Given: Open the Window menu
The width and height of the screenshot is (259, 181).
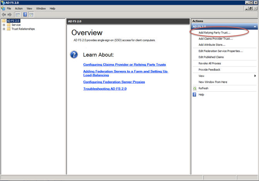Looking at the screenshot, I should [41, 8].
